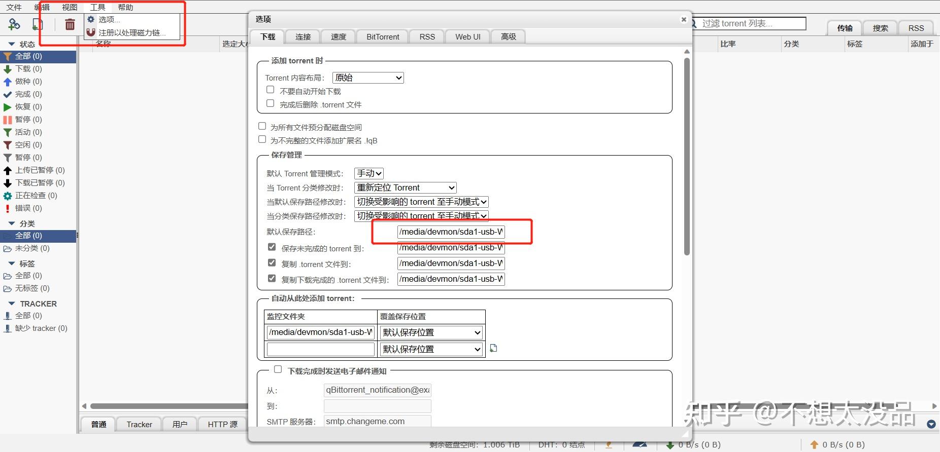
Task: Select the 正在检查 (0) gear filter
Action: click(x=38, y=196)
